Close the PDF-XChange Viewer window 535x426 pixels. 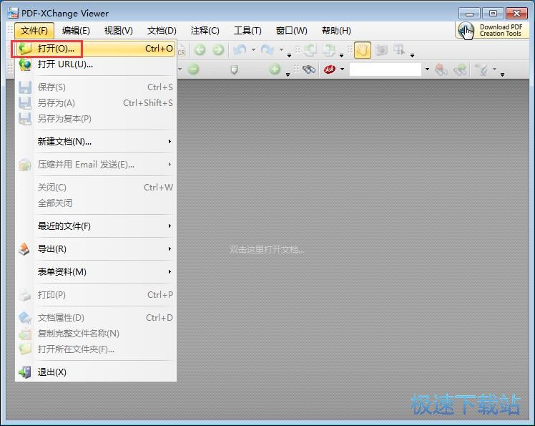point(516,14)
